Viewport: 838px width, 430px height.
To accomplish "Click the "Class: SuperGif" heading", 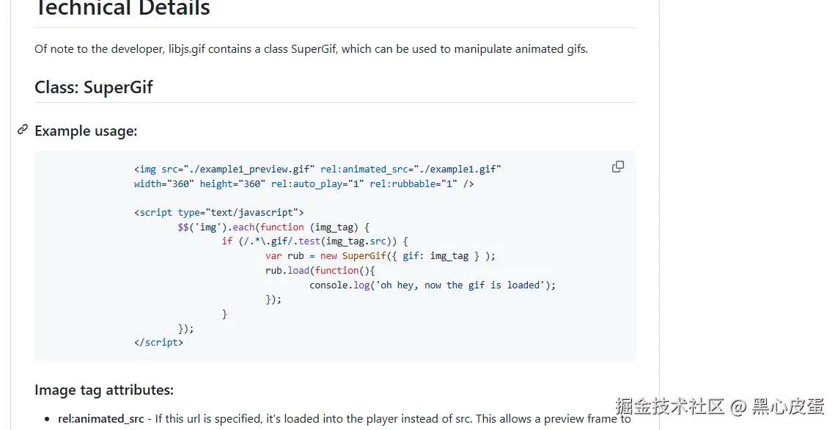I will (94, 87).
